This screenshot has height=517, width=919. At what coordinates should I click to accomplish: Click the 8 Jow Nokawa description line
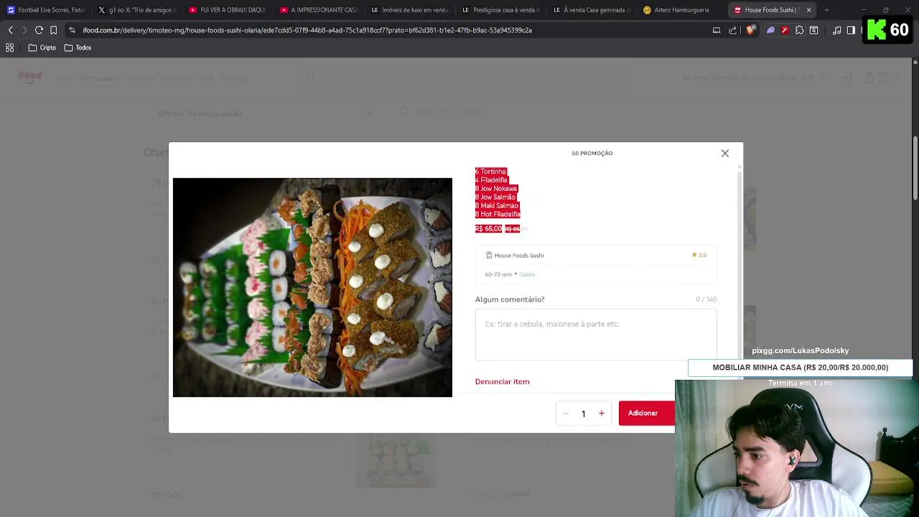click(x=496, y=189)
